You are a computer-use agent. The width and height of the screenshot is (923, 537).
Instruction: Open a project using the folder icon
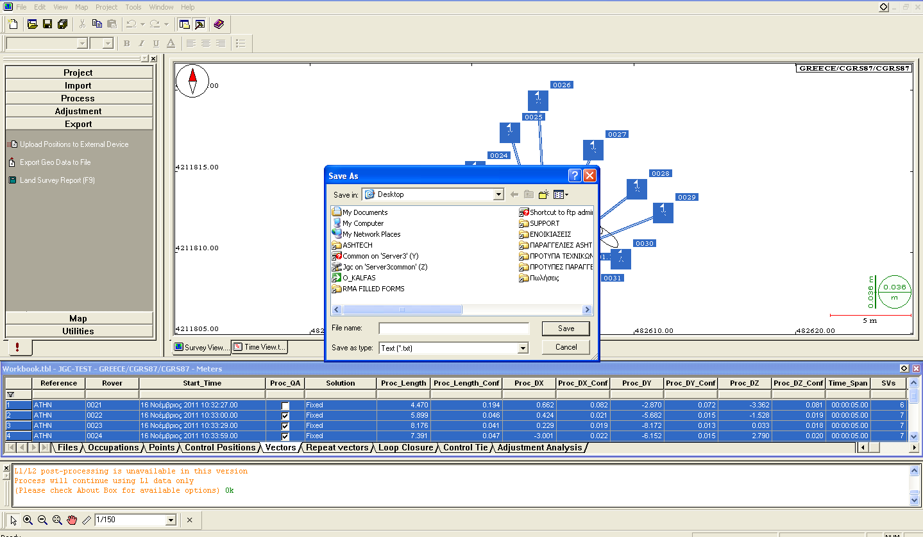[33, 24]
